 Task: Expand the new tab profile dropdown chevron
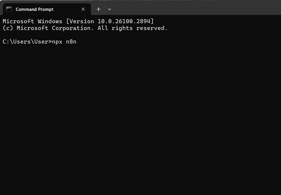point(109,9)
